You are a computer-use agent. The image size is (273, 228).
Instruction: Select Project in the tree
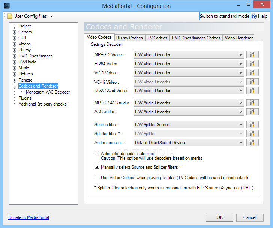pyautogui.click(x=25, y=26)
